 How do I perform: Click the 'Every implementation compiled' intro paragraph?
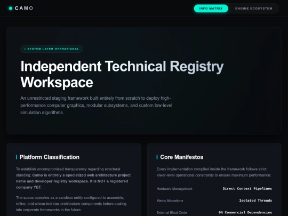click(x=214, y=172)
